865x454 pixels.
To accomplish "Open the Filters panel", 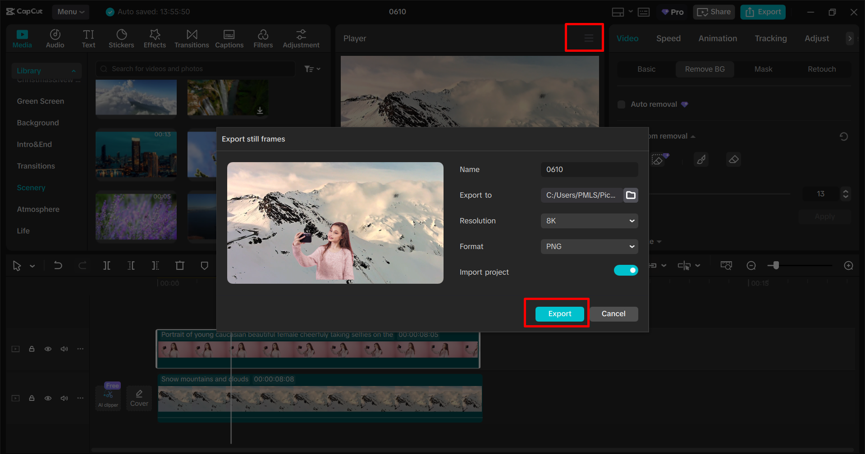I will coord(263,38).
